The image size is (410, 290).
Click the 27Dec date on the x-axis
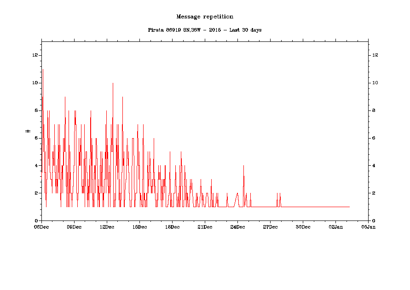pyautogui.click(x=270, y=227)
